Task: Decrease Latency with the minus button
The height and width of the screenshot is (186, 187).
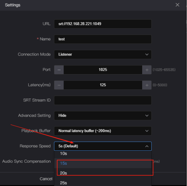Action: [59, 85]
